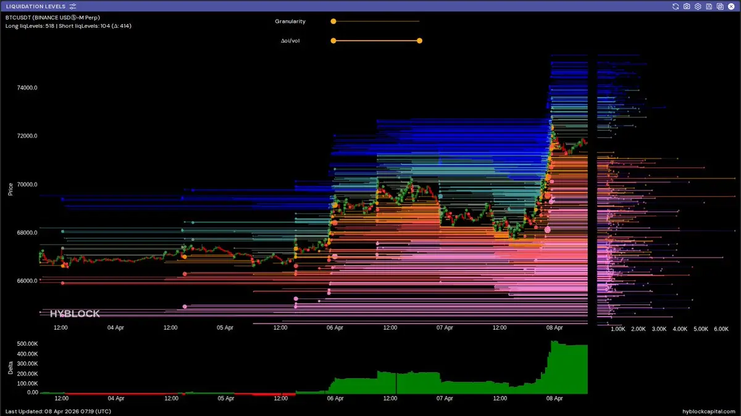Refresh the liquidation levels chart
The image size is (741, 416).
(676, 6)
